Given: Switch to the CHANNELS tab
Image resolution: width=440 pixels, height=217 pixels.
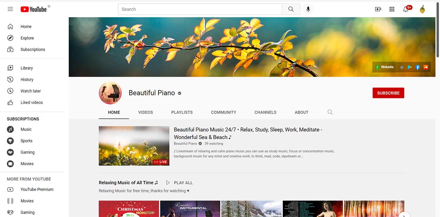Looking at the screenshot, I should 265,112.
